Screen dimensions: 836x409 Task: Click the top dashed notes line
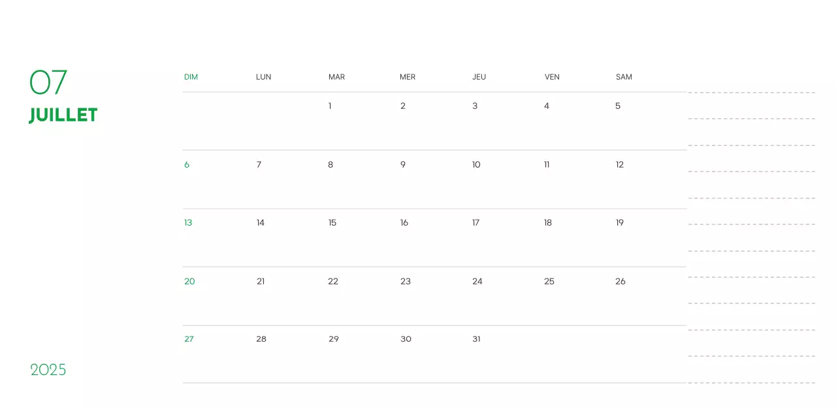pyautogui.click(x=751, y=93)
